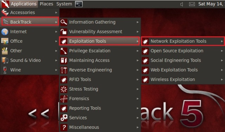Click the gears icon beside Services

64,118
